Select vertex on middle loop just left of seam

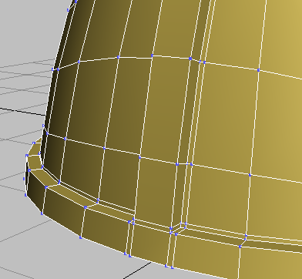point(177,164)
